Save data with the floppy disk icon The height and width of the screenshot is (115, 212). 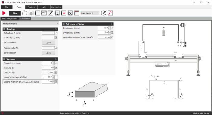click(31, 13)
